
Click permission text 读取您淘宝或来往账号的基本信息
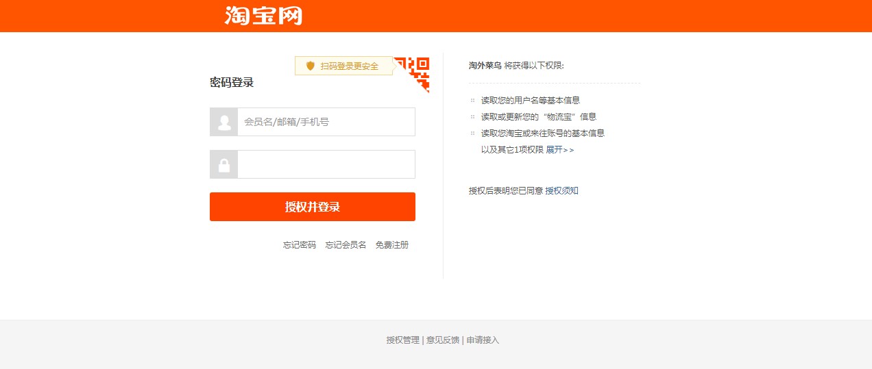pos(543,133)
